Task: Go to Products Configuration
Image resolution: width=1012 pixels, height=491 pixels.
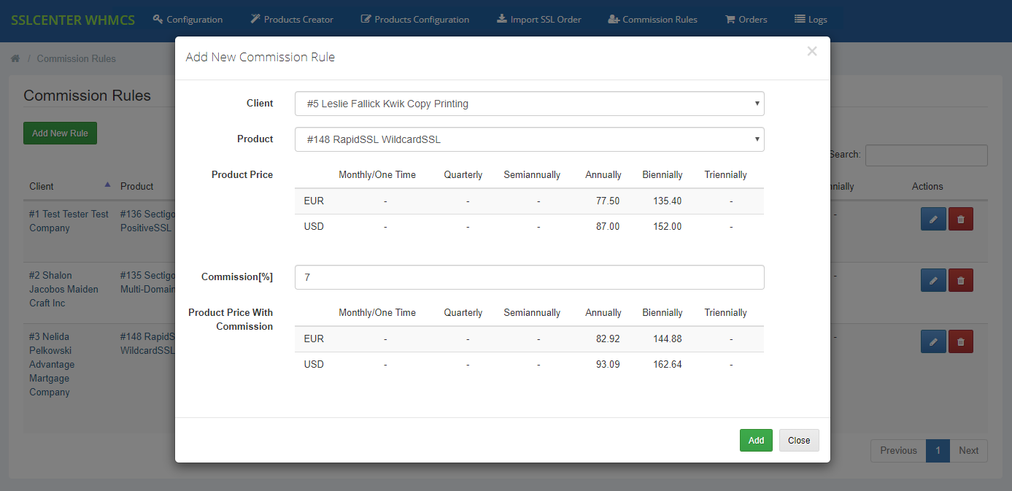Action: (414, 20)
